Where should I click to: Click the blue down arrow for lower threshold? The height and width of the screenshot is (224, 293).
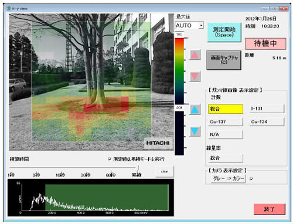point(195,131)
